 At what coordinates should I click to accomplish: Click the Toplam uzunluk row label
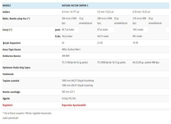point(11,80)
